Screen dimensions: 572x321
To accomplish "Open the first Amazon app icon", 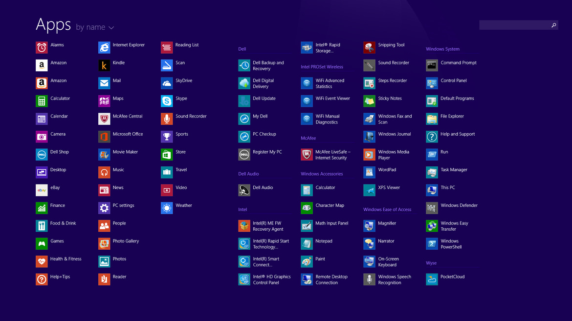I will (x=42, y=65).
